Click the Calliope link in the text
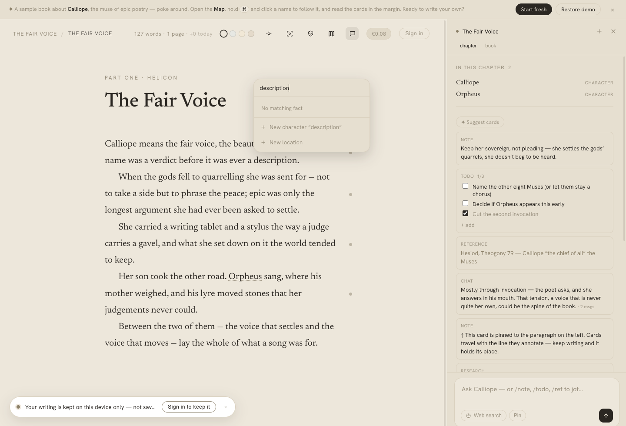The width and height of the screenshot is (626, 426). (x=121, y=144)
